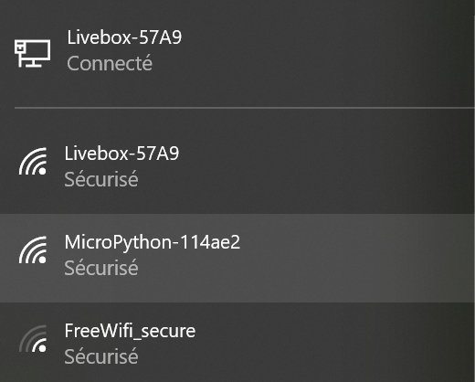Select the Livebox-57A9 secured Wi-Fi network name
Viewport: 475px width, 382px height.
click(x=121, y=154)
